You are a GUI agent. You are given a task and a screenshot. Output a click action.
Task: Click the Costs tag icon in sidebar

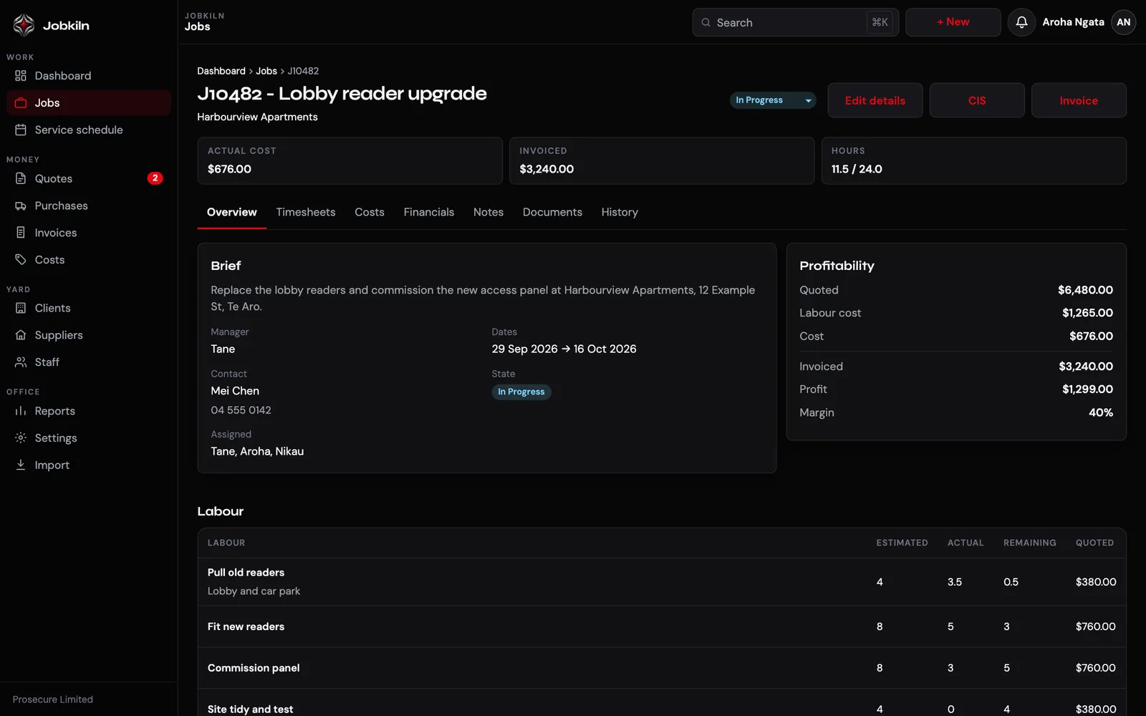[21, 260]
